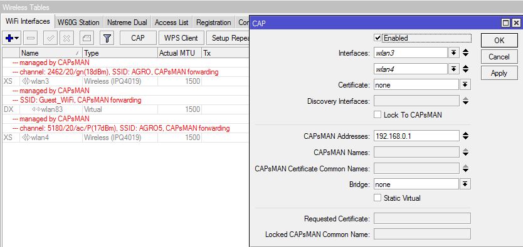Click the Wireless (IPQ4019) type cell of wlan3
Viewport: 523px width, 247px height.
120,81
